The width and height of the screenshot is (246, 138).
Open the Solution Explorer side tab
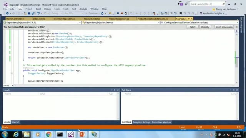pos(241,25)
